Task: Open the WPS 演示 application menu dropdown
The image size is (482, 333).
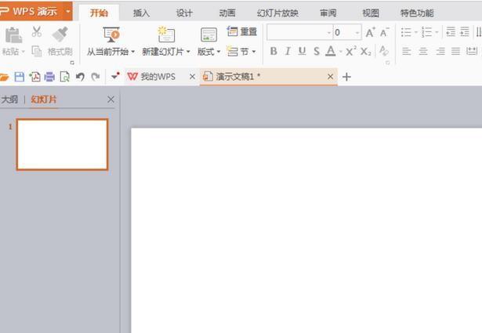Action: tap(68, 12)
